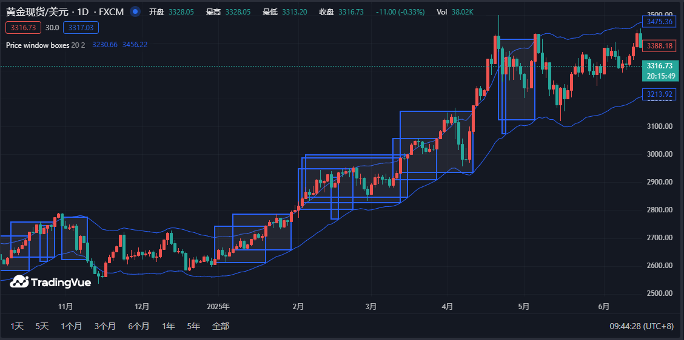684x340 pixels.
Task: Switch to the 5天 time range
Action: coord(42,326)
